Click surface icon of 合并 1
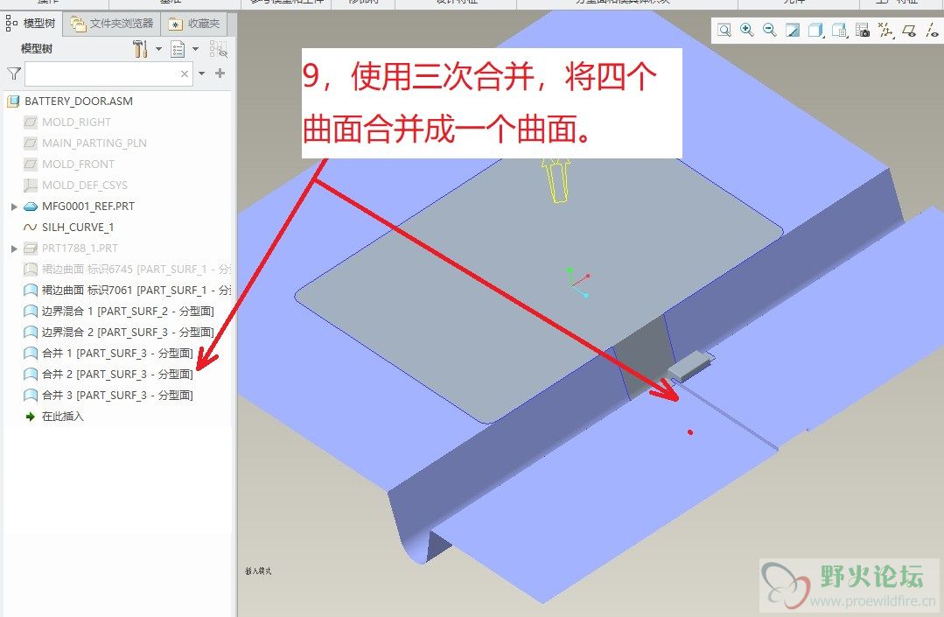 click(x=30, y=354)
